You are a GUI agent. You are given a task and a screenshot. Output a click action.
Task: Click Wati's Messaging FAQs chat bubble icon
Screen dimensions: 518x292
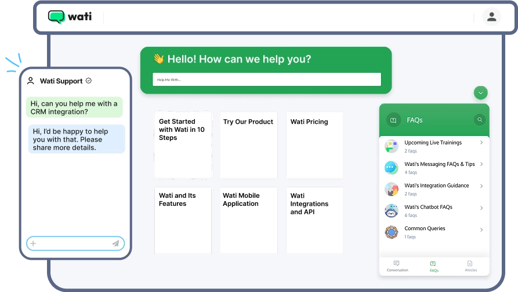pos(392,168)
